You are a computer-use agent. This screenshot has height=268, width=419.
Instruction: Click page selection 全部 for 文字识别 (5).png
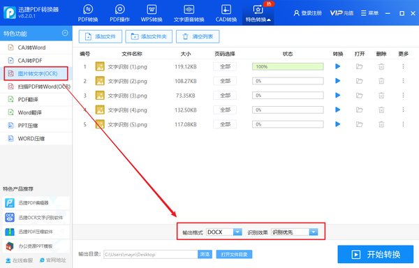coord(225,124)
